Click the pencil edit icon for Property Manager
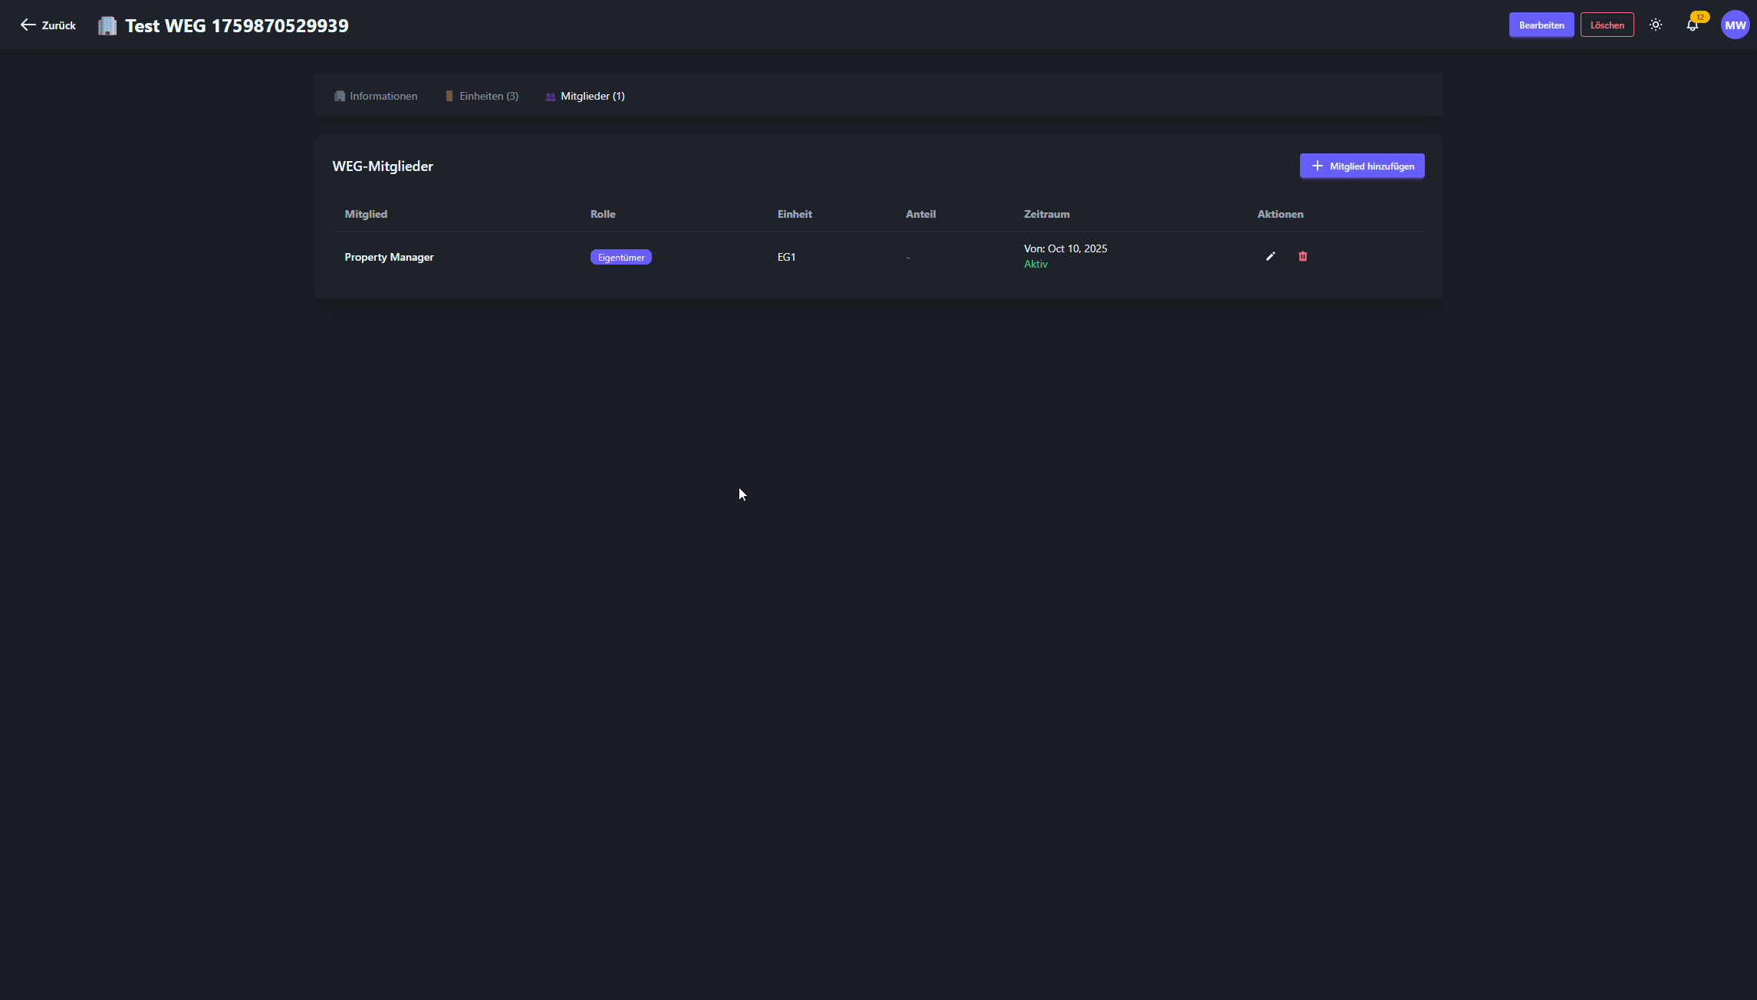The width and height of the screenshot is (1757, 1000). point(1271,256)
